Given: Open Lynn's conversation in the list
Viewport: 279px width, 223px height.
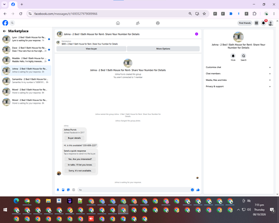Looking at the screenshot, I should pos(26,39).
